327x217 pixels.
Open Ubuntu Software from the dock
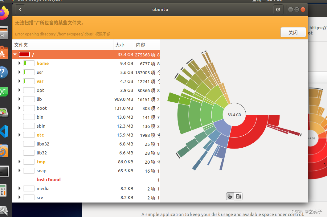tap(3, 53)
